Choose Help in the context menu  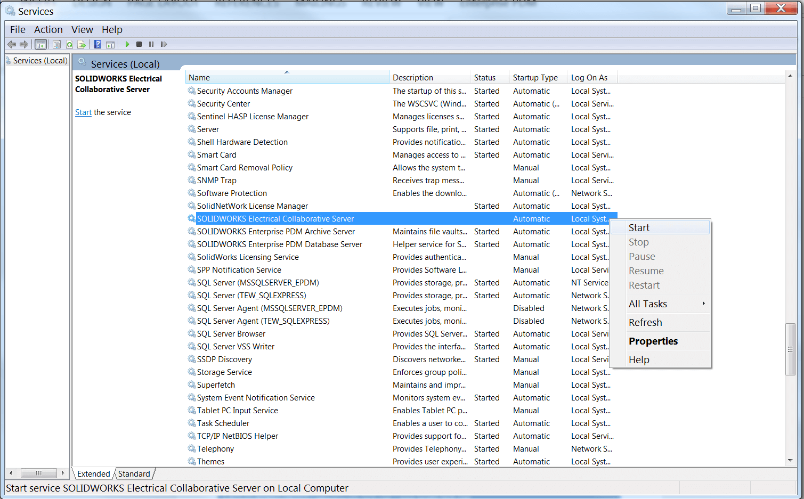[x=661, y=359]
